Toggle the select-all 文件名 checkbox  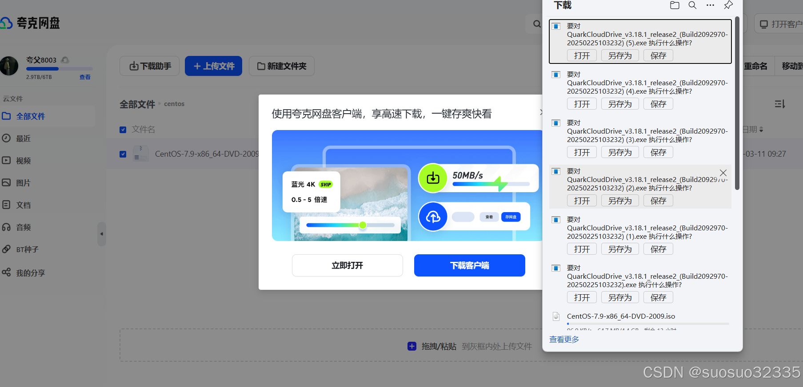point(123,130)
